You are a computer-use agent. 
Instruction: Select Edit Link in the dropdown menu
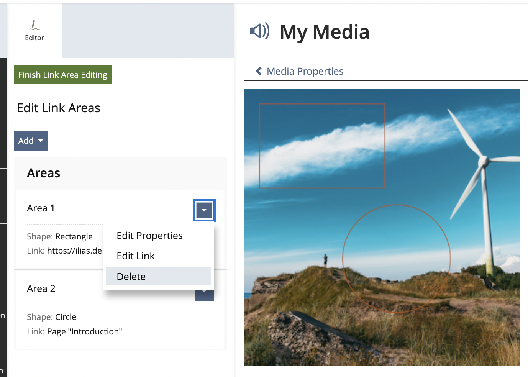(x=136, y=256)
